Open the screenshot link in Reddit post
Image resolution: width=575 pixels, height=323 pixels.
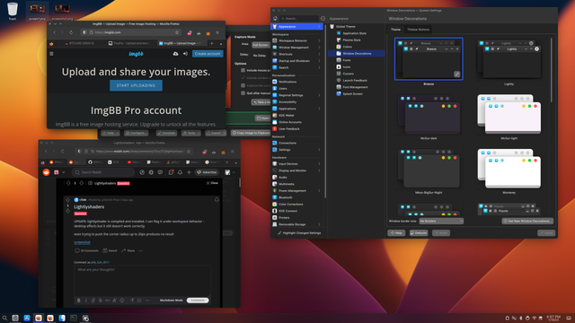pyautogui.click(x=82, y=242)
